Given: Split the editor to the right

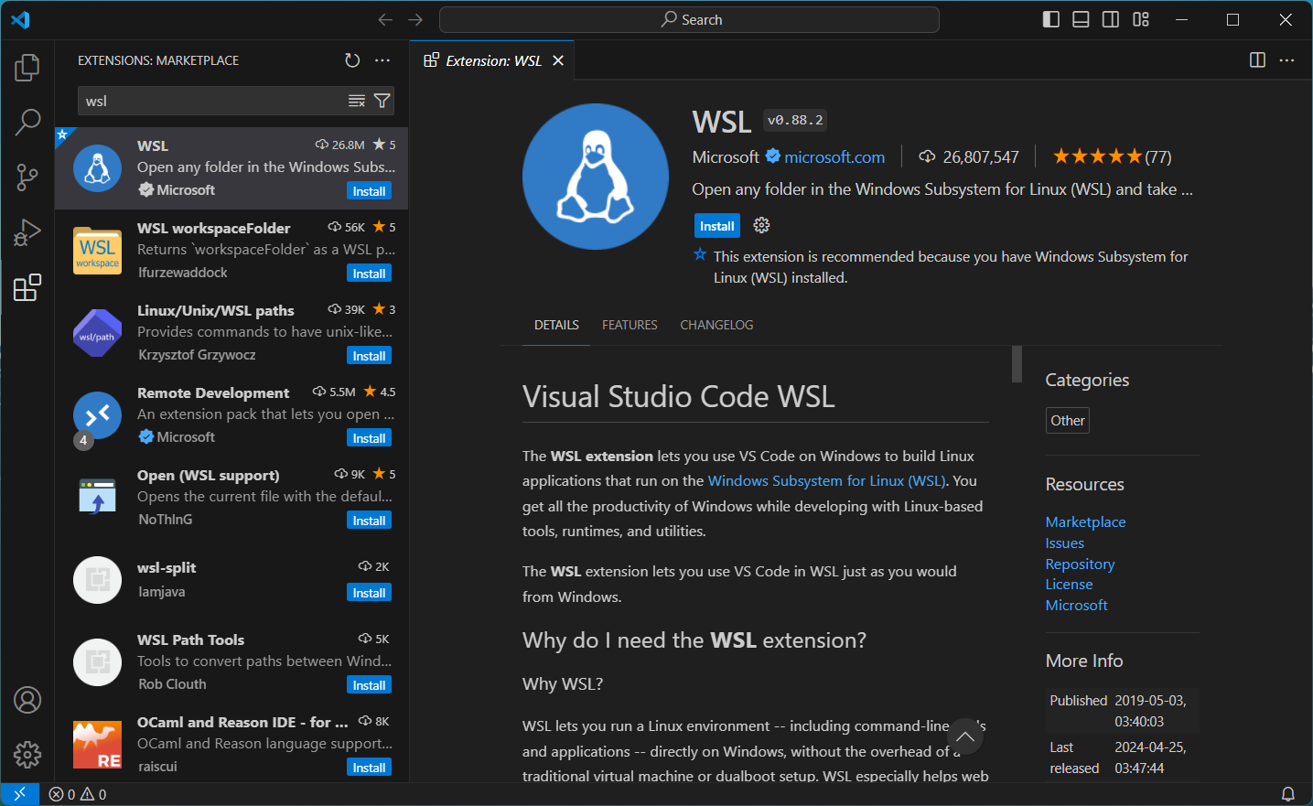Looking at the screenshot, I should (x=1257, y=60).
